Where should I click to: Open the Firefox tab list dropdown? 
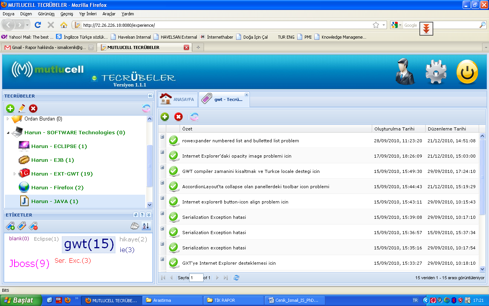coord(486,47)
